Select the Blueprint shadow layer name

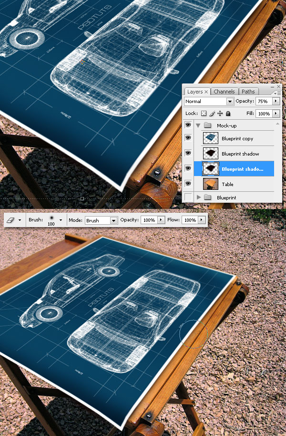(x=240, y=154)
